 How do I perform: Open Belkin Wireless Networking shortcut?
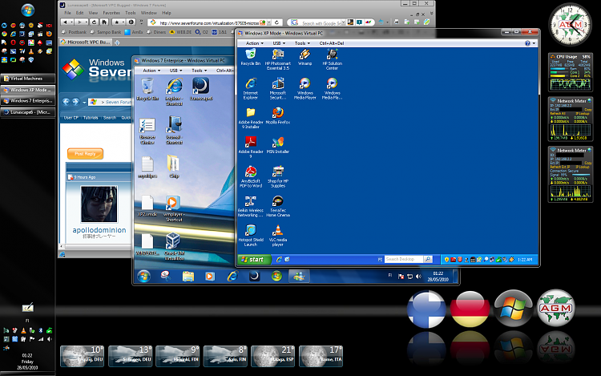[250, 206]
